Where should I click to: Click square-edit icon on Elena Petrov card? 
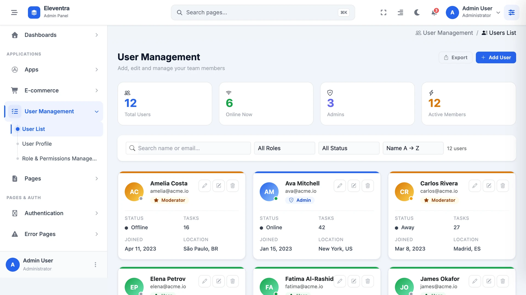point(219,281)
